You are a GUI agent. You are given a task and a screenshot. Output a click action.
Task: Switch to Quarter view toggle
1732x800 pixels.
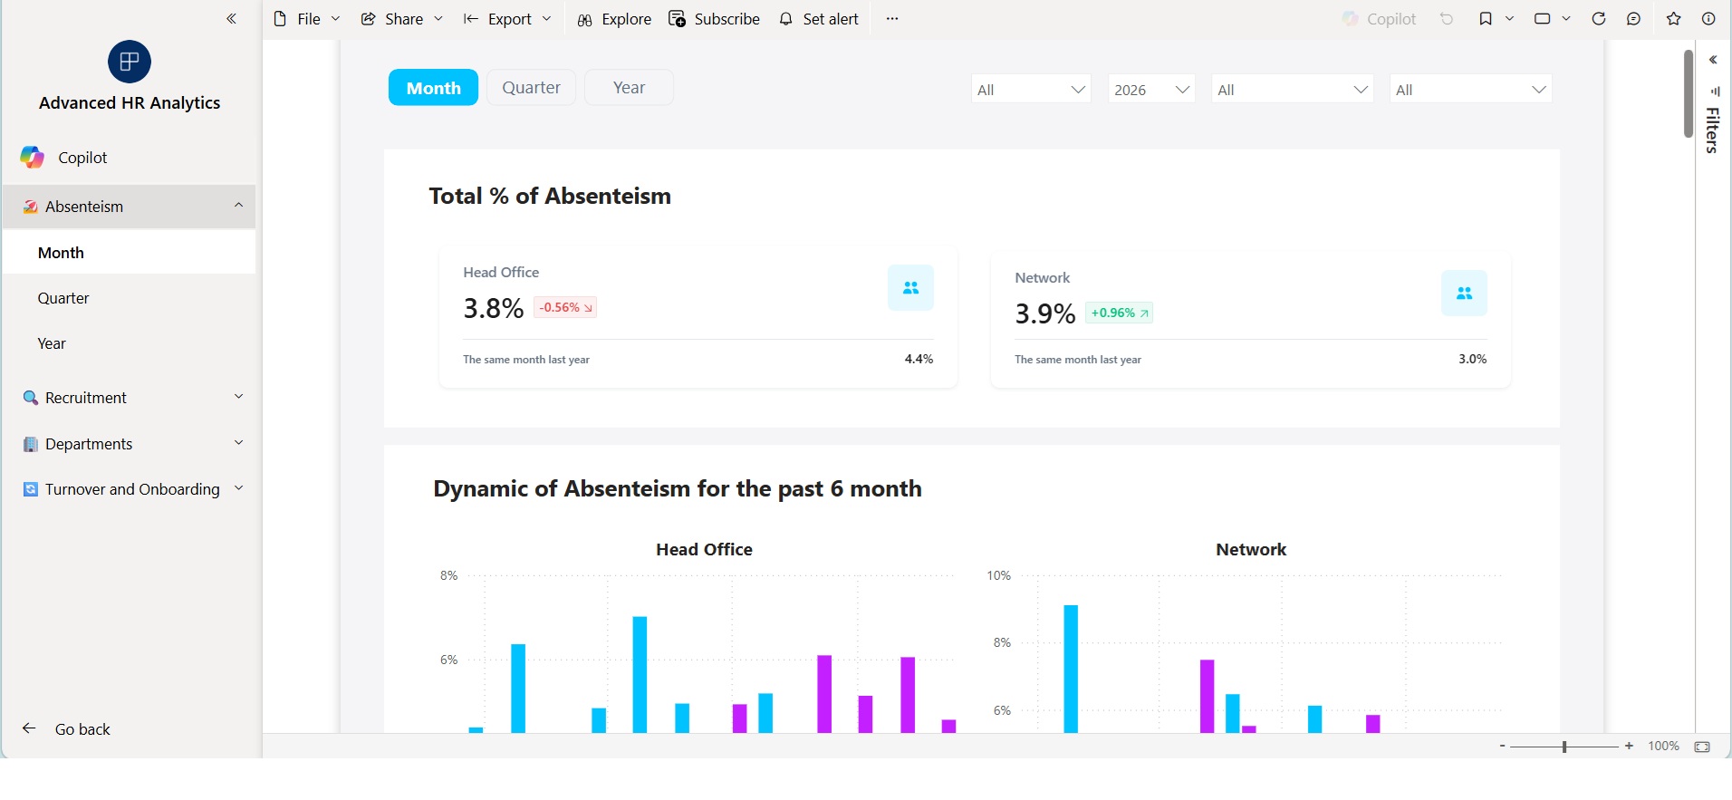[531, 88]
